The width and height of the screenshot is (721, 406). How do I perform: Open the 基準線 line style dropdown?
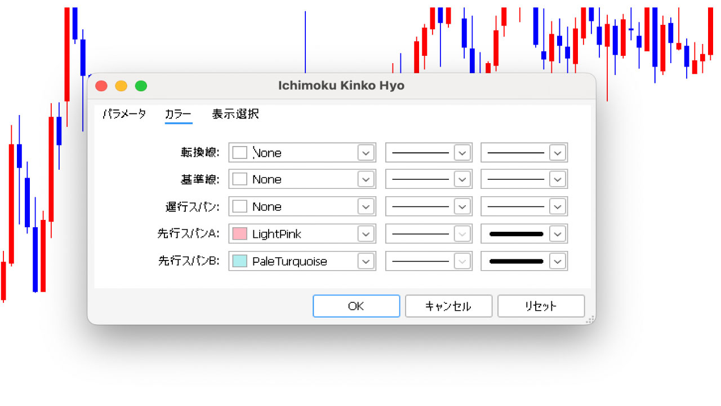point(462,179)
